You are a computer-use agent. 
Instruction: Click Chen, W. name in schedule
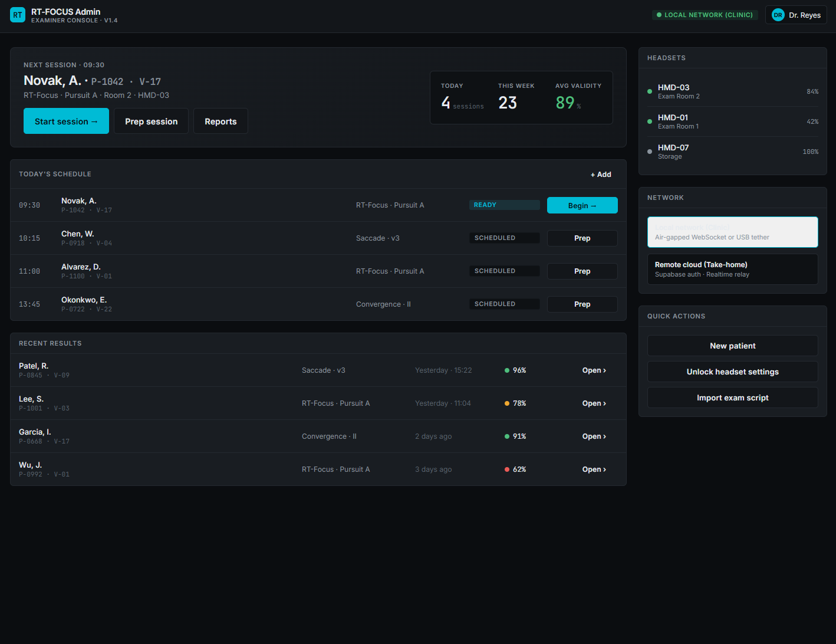[x=78, y=234]
